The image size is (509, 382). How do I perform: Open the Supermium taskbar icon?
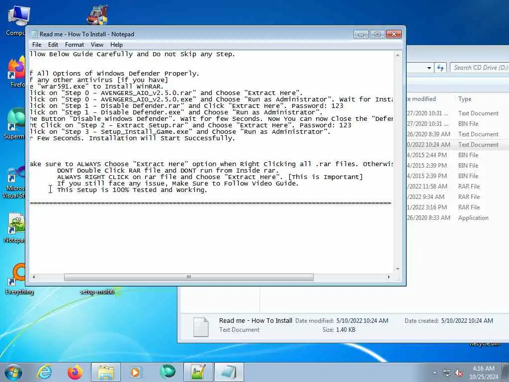167,372
